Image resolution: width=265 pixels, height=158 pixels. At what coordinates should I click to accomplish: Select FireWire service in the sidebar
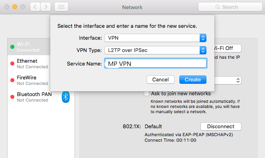29,80
